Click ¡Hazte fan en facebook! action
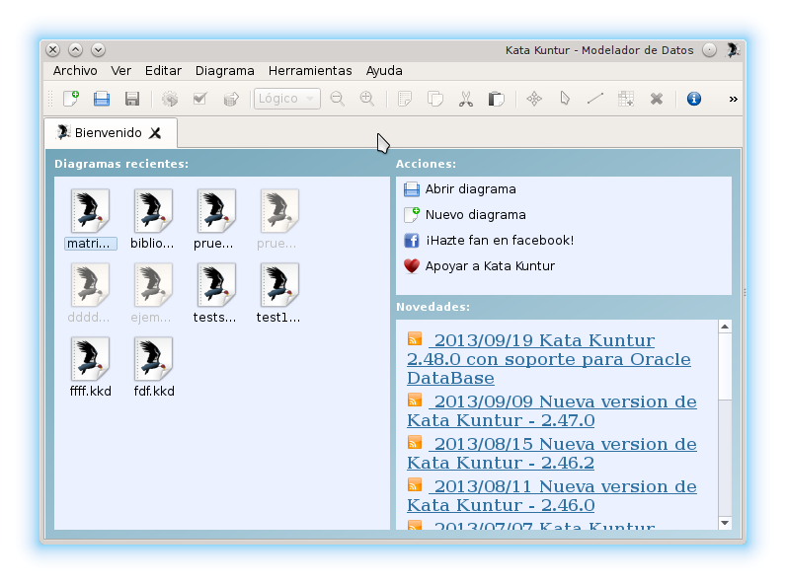The height and width of the screenshot is (584, 786). click(489, 241)
